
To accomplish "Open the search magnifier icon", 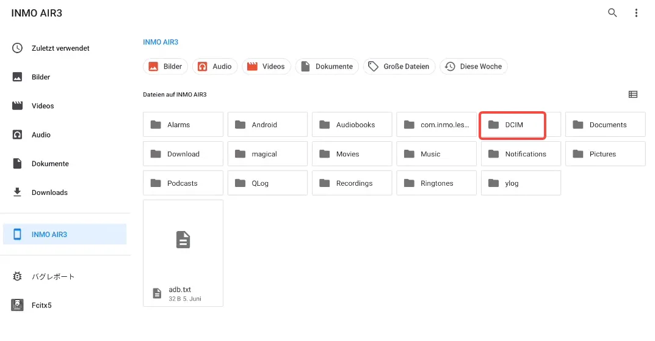I will (612, 13).
